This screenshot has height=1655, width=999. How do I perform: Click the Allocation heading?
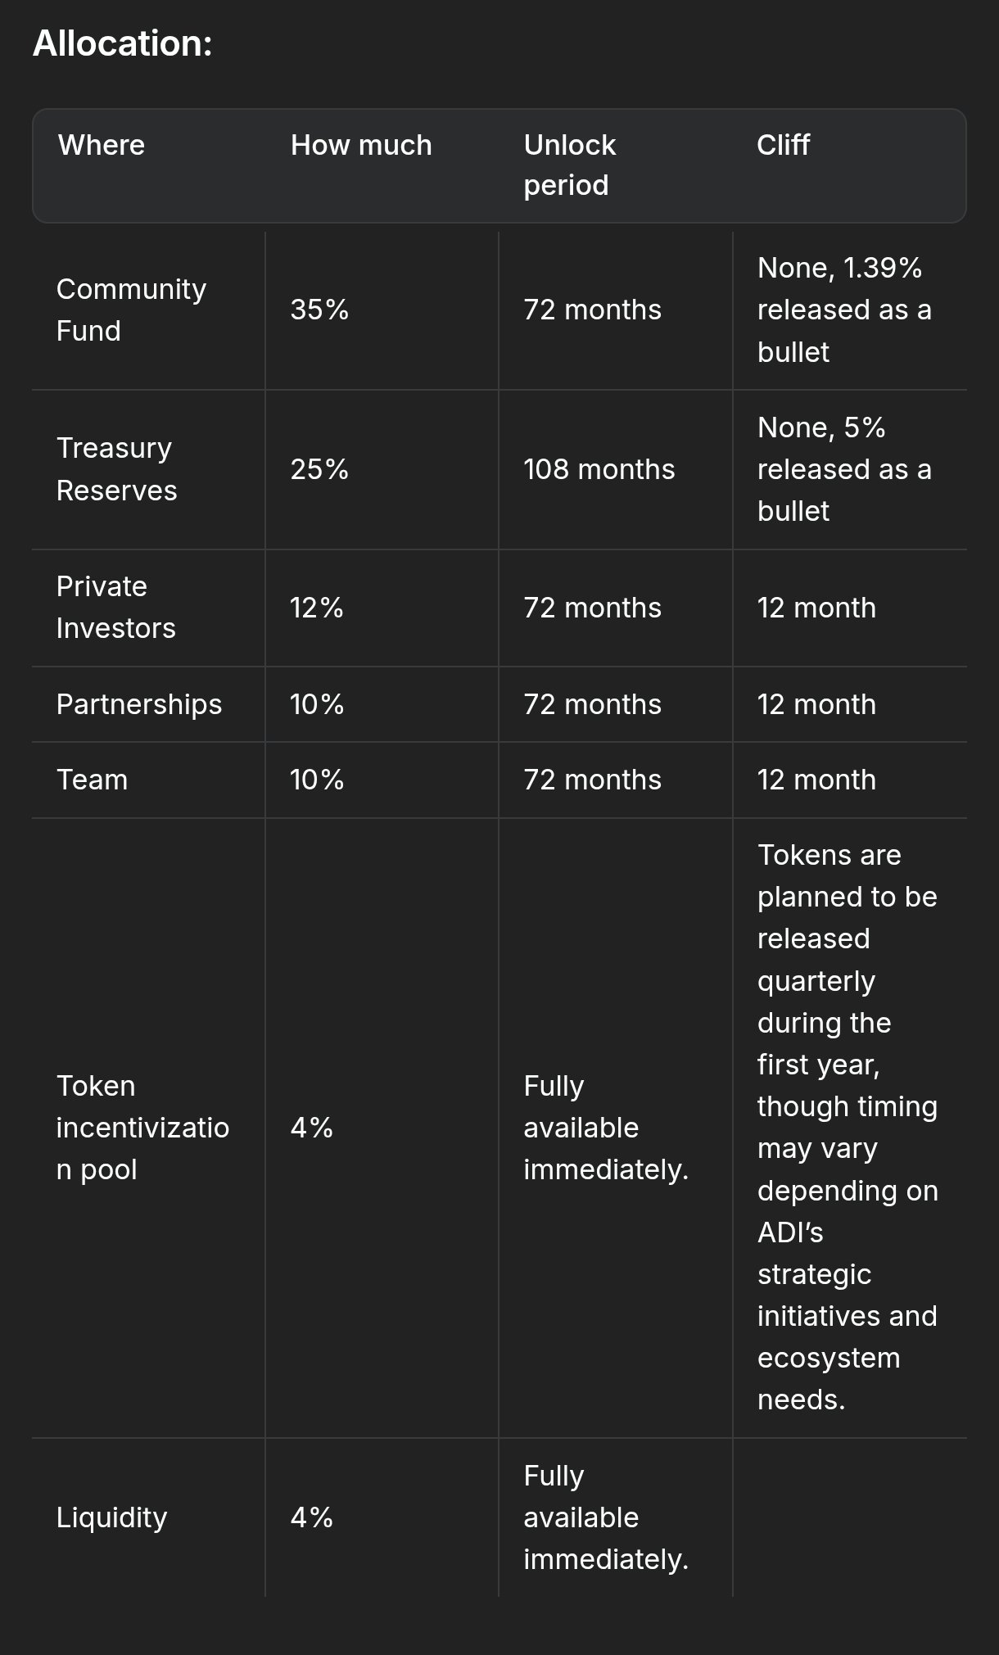point(122,43)
